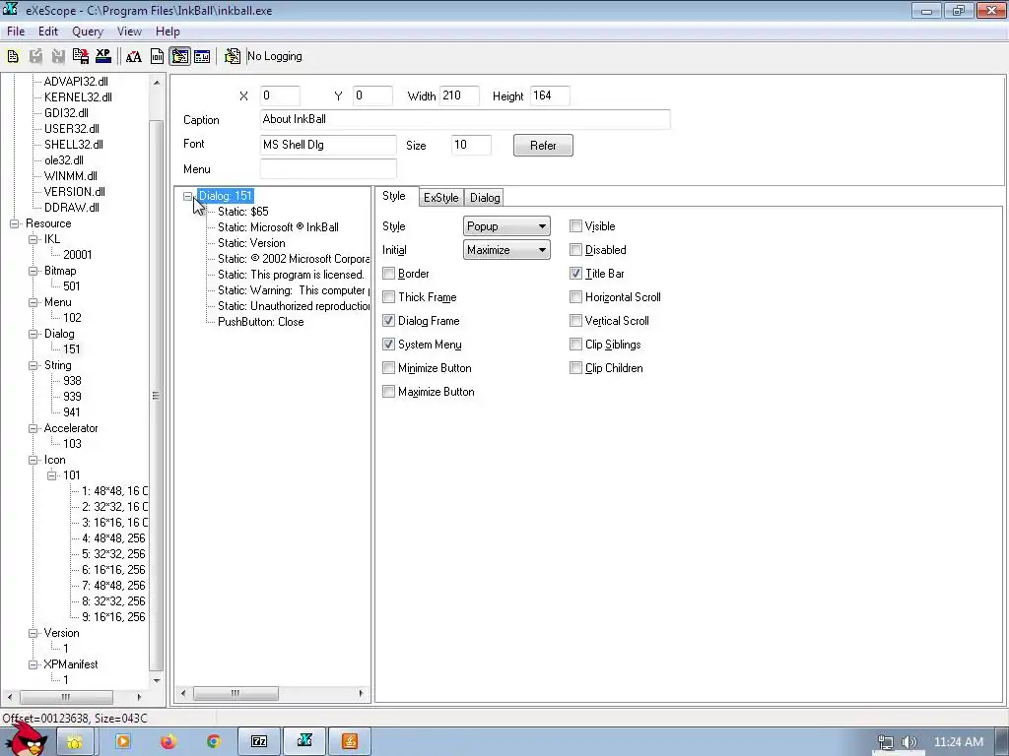The width and height of the screenshot is (1009, 756).
Task: Collapse the Version resource node
Action: point(33,633)
